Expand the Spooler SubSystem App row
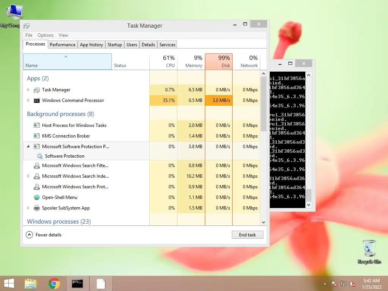 (x=28, y=208)
